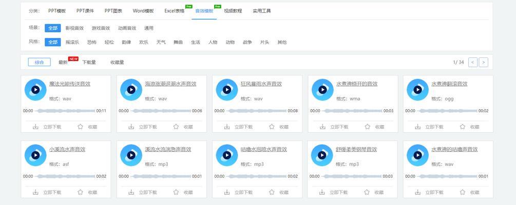
Task: Sort results by 下载量
Action: tap(89, 62)
